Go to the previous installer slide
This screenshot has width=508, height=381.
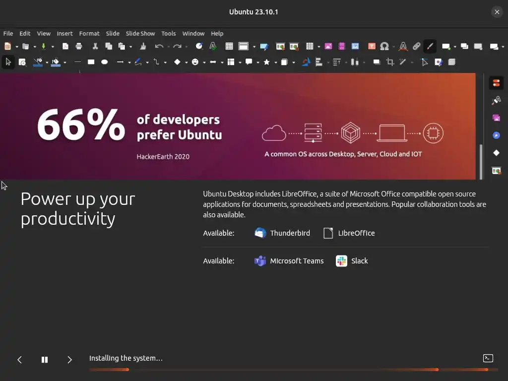[19, 360]
